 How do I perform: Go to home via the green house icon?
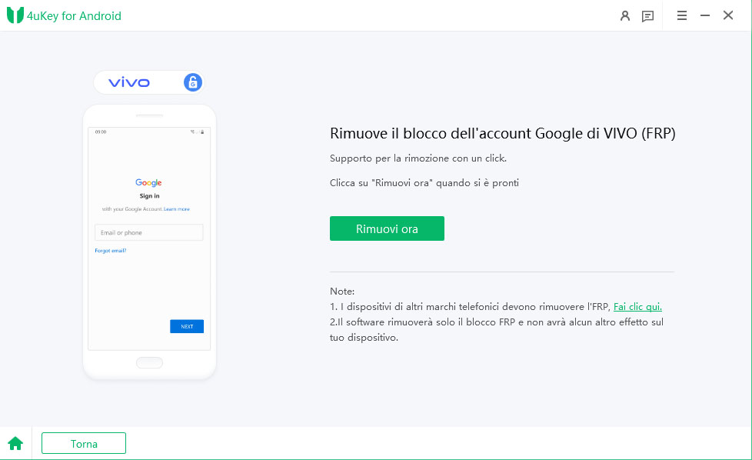15,443
